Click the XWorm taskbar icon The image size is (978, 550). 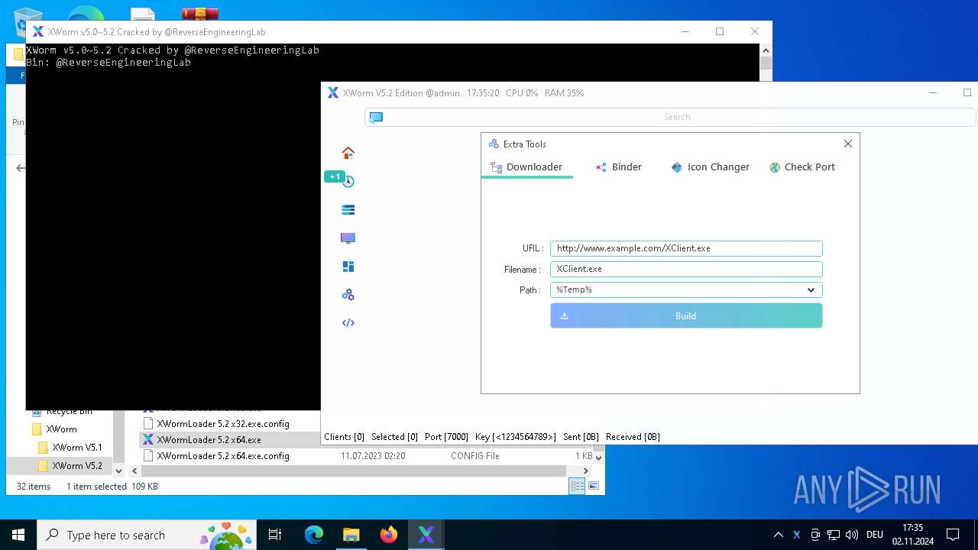point(426,535)
